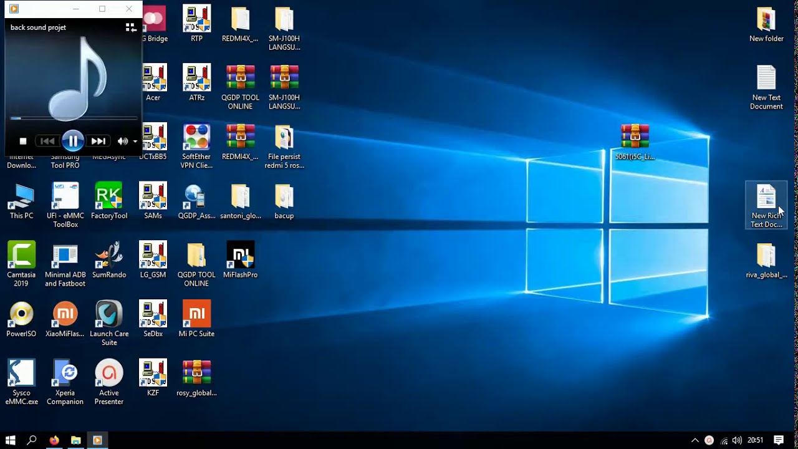Screen dimensions: 798x449
Task: Select the SumRando shortcut
Action: tap(109, 261)
